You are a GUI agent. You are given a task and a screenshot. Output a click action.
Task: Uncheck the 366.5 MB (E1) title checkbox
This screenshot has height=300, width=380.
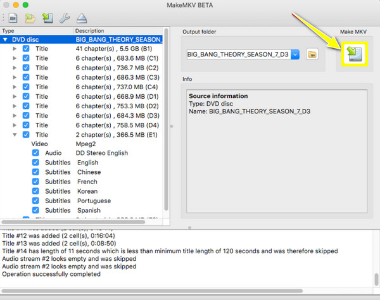[26, 135]
